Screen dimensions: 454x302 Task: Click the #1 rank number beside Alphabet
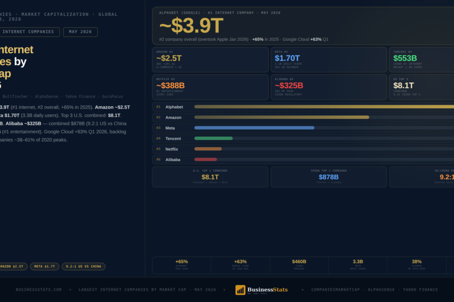(158, 107)
